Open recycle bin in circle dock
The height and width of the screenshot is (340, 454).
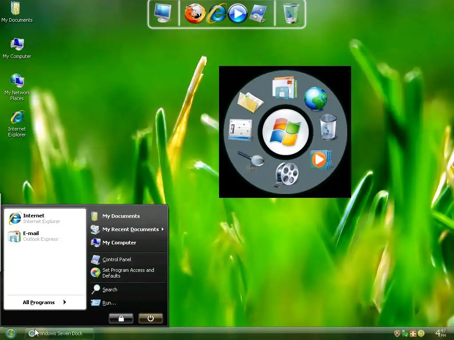point(328,127)
